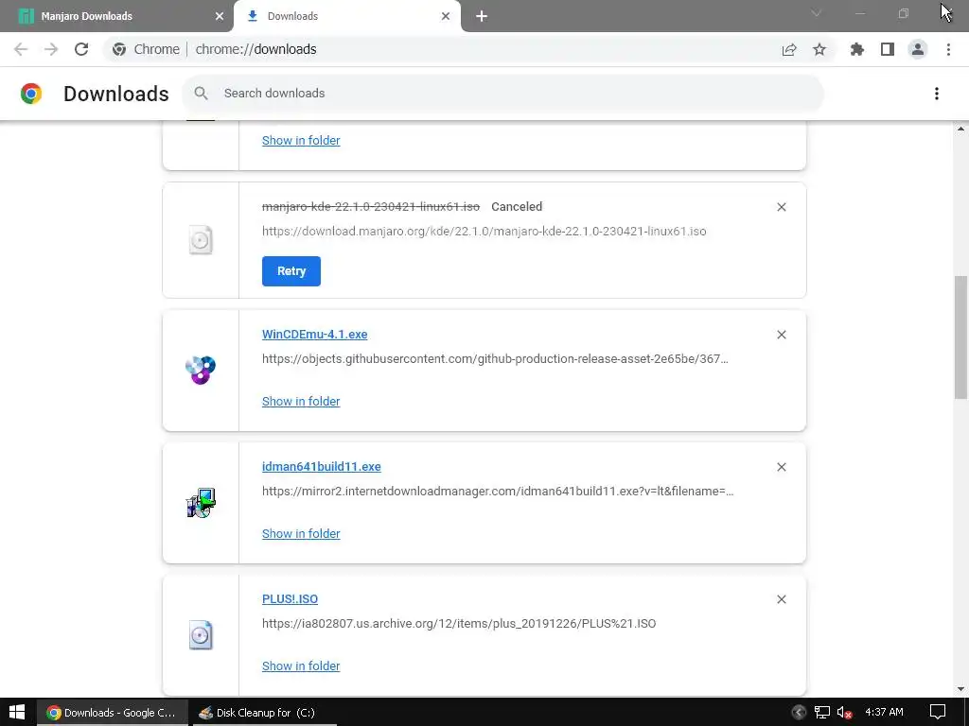Screen dimensions: 969x726
Task: Click the archive.org source URL text
Action: point(459,624)
